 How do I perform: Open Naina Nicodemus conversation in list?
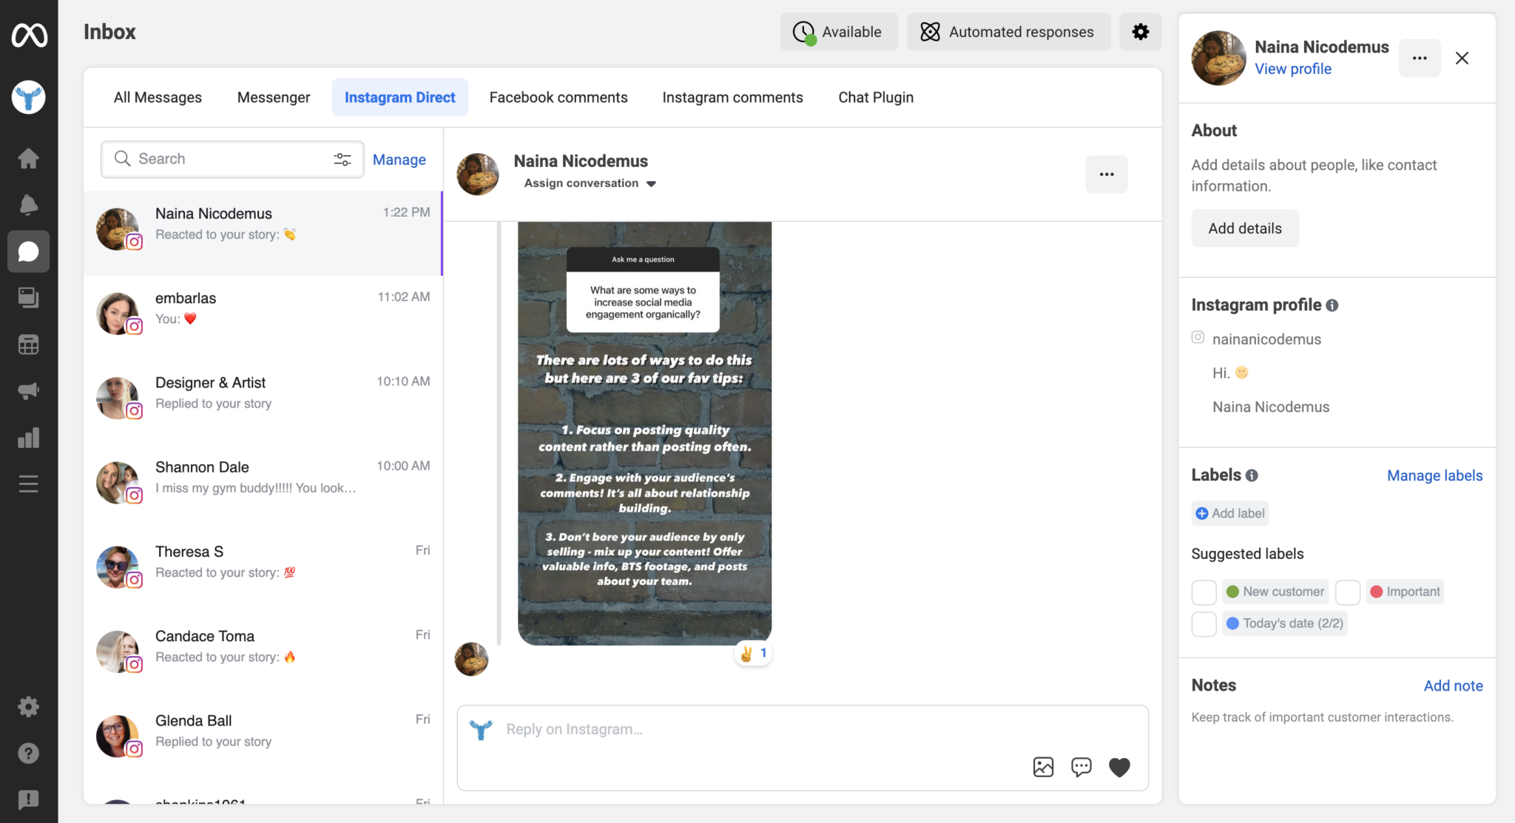tap(263, 234)
